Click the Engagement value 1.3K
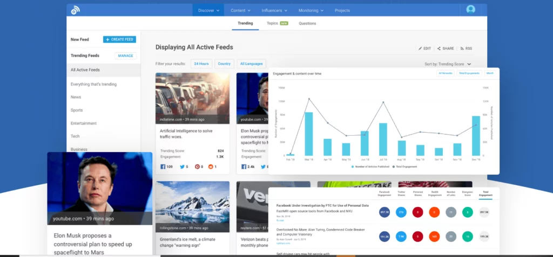Screen dimensions: 553x257 pos(220,157)
